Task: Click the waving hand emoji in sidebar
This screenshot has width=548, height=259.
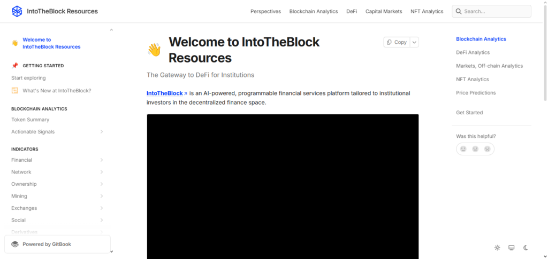Action: point(15,43)
